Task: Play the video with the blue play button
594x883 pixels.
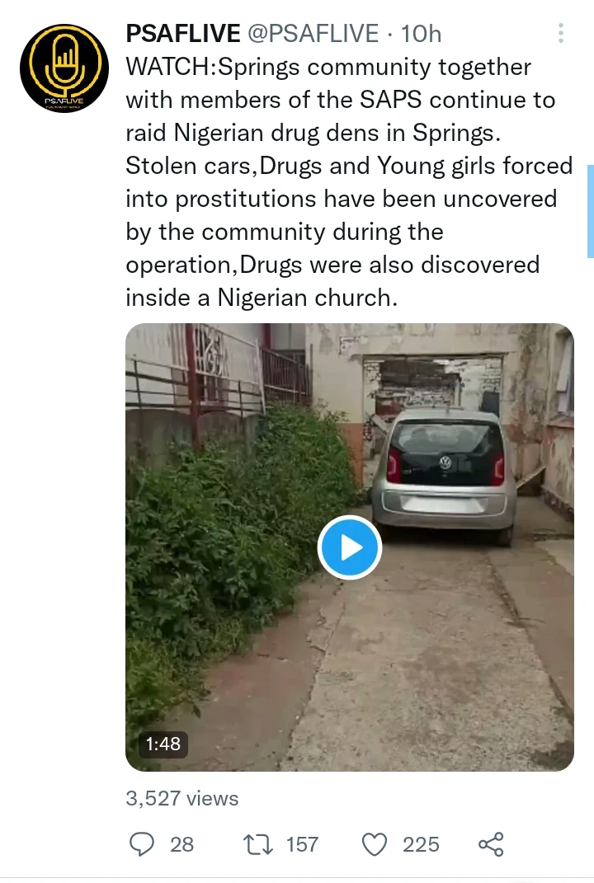Action: (x=350, y=547)
